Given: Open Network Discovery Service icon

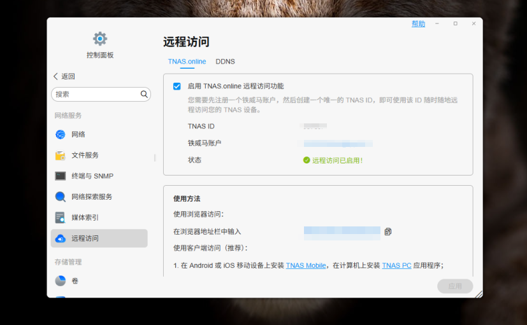Looking at the screenshot, I should pyautogui.click(x=61, y=197).
